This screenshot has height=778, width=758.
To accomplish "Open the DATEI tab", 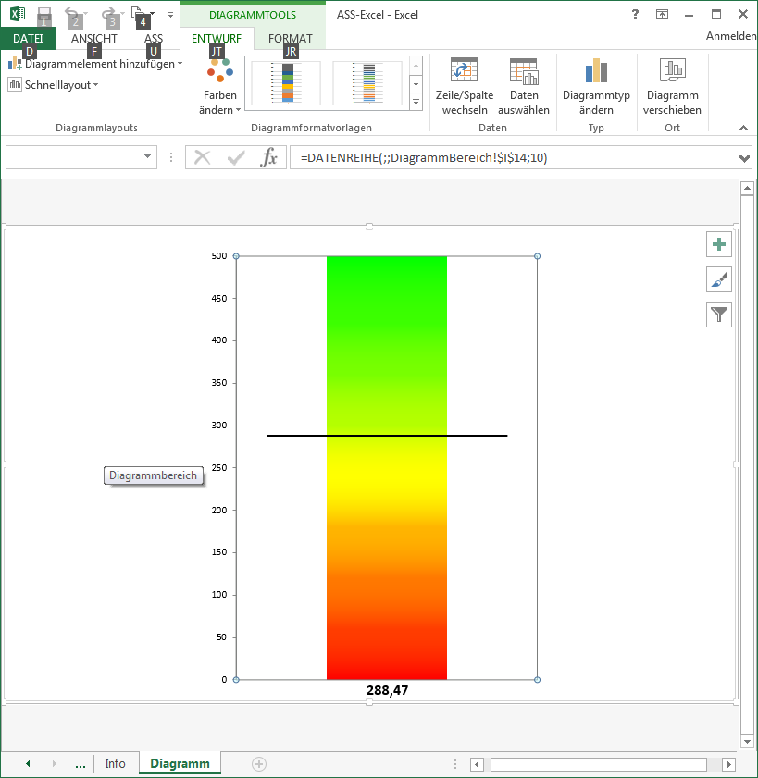I will click(28, 39).
